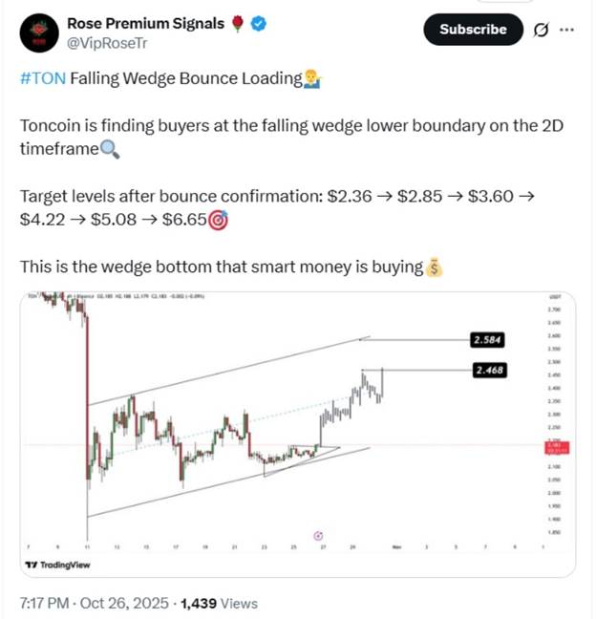Screen dimensions: 596x619
Task: Click the purple event marker on time axis
Action: click(x=318, y=535)
